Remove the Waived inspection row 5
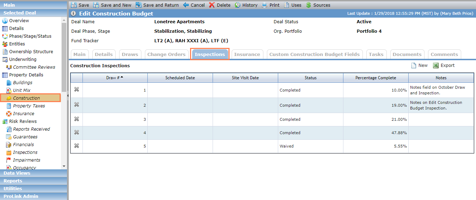Screen dimensions: 476x200 tap(77, 146)
